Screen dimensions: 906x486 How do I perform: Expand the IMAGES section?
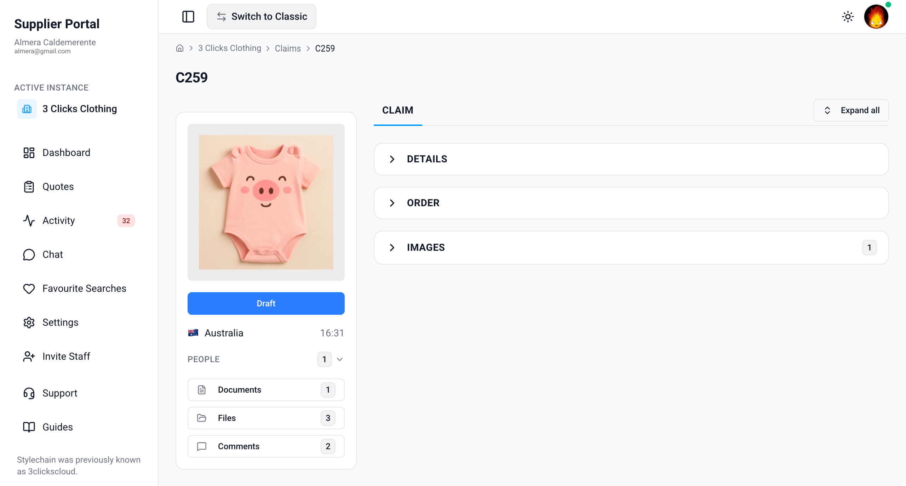click(x=631, y=248)
